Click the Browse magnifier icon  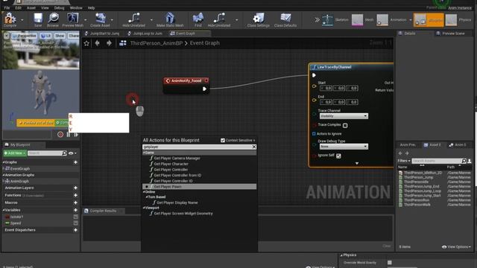coord(53,18)
